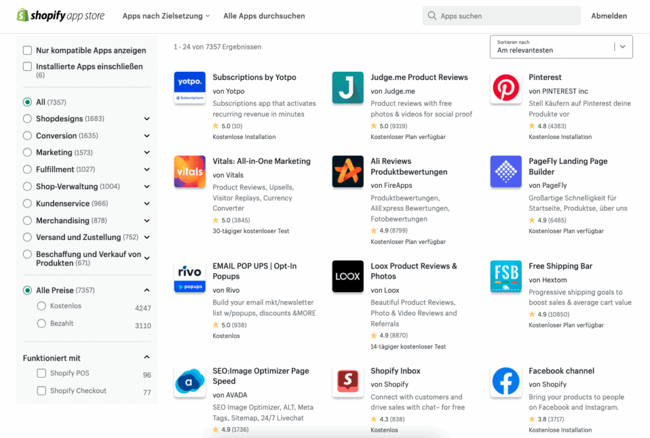Select the Marketing category radio button

(27, 152)
